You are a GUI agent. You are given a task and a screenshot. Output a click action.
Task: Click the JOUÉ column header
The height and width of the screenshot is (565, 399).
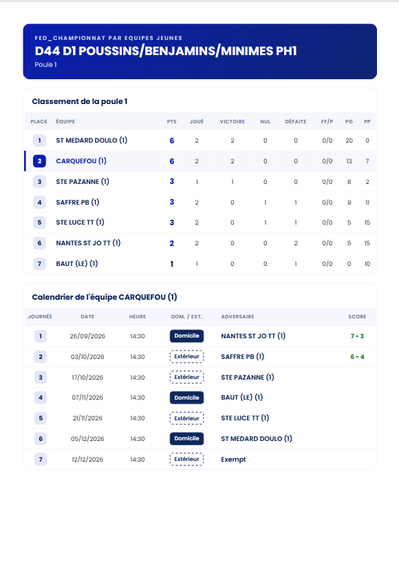tap(197, 121)
